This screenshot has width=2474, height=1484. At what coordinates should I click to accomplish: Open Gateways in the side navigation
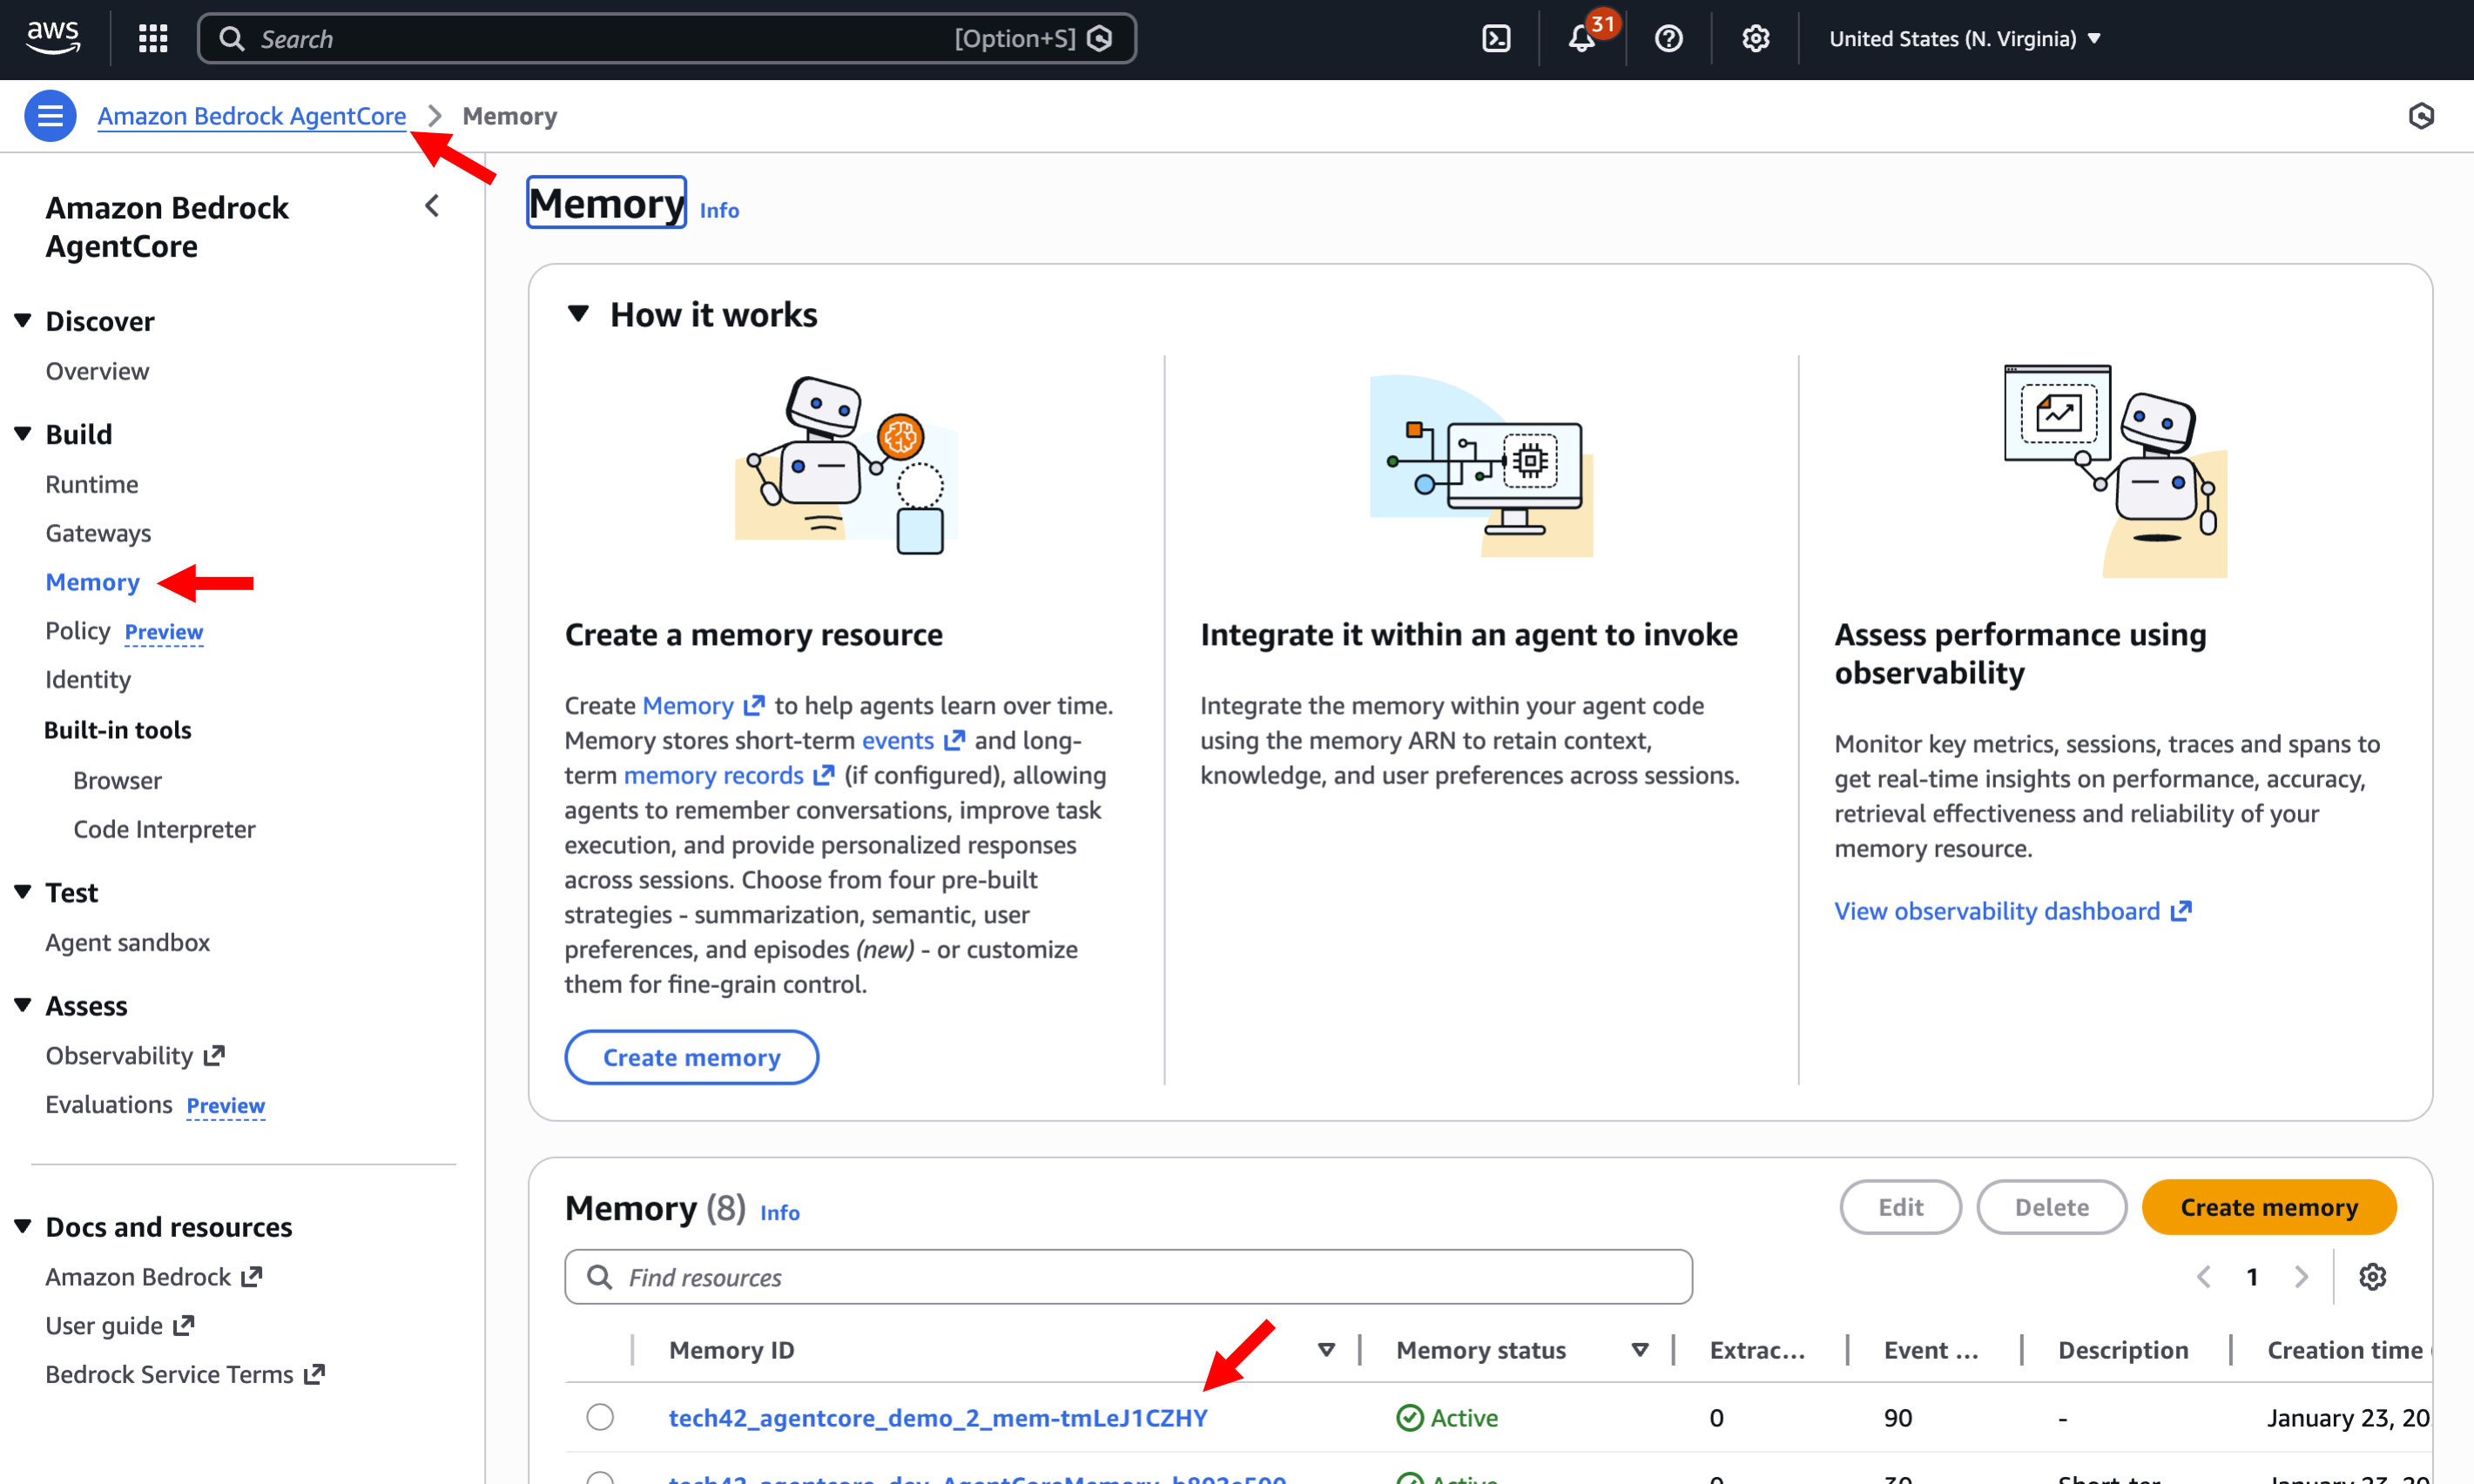(98, 533)
